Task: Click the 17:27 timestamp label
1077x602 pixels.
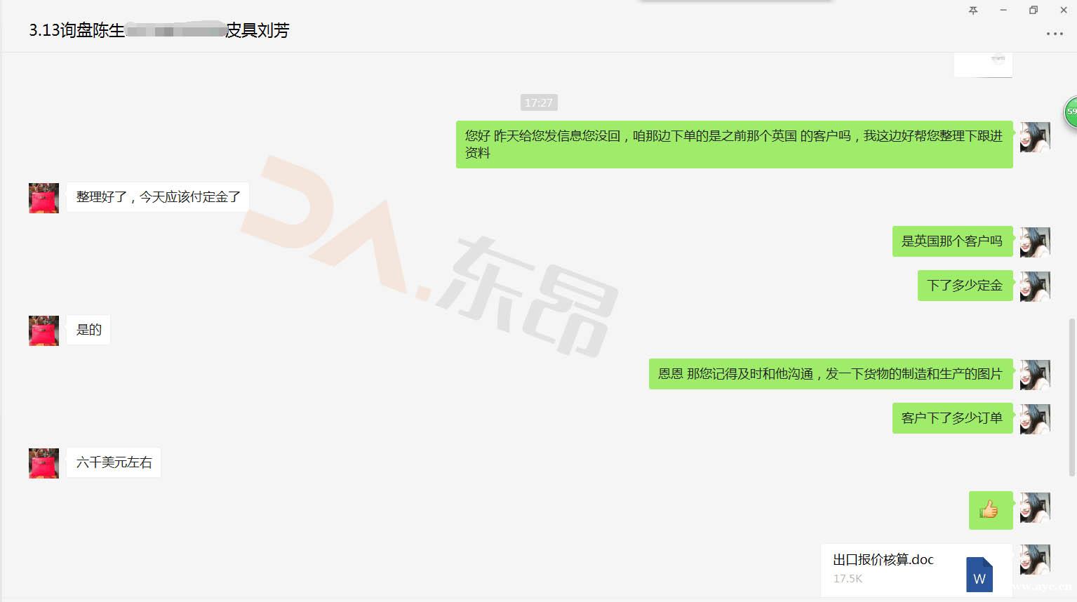Action: point(538,103)
